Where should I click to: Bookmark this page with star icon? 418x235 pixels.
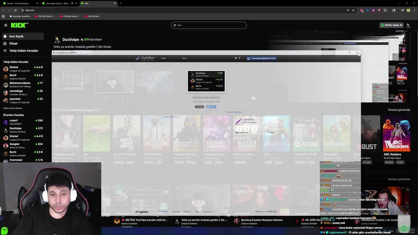coord(353,10)
